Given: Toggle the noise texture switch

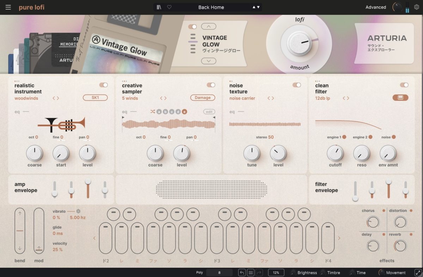Looking at the screenshot, I should (296, 85).
